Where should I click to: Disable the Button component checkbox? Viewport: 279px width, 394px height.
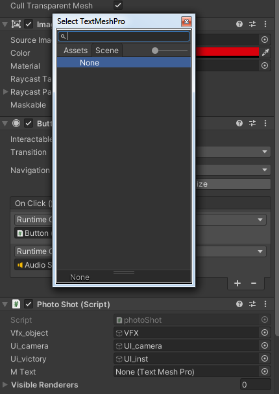coord(29,123)
